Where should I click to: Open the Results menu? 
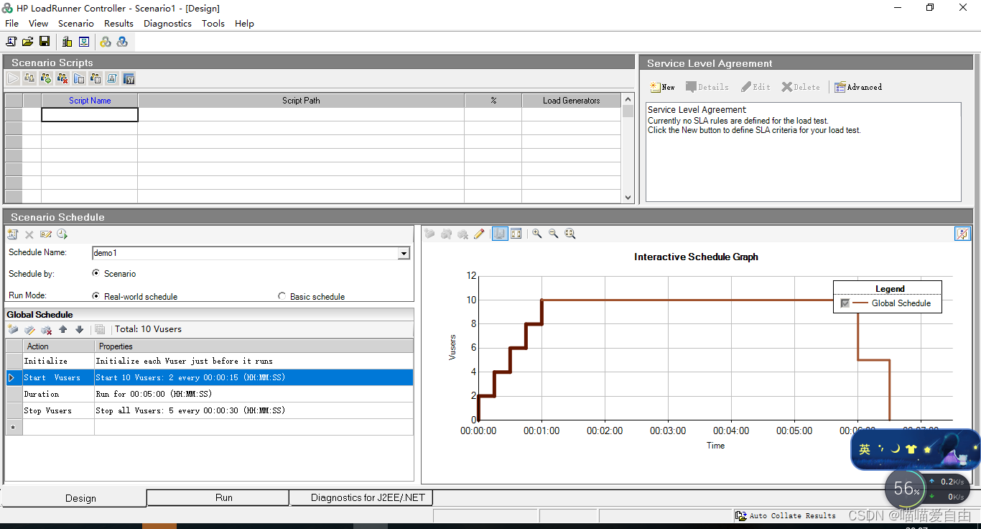(118, 23)
